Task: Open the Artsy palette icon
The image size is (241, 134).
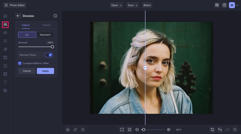Action: pyautogui.click(x=5, y=49)
